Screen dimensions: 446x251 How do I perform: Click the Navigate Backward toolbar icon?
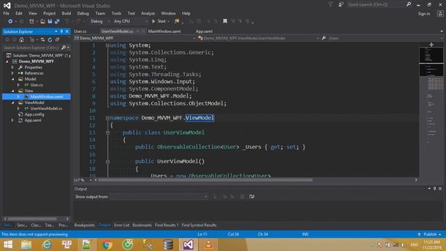(10, 22)
